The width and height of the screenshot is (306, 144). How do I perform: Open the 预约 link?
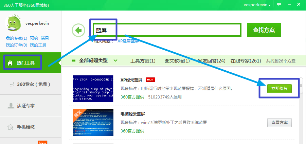point(34,38)
